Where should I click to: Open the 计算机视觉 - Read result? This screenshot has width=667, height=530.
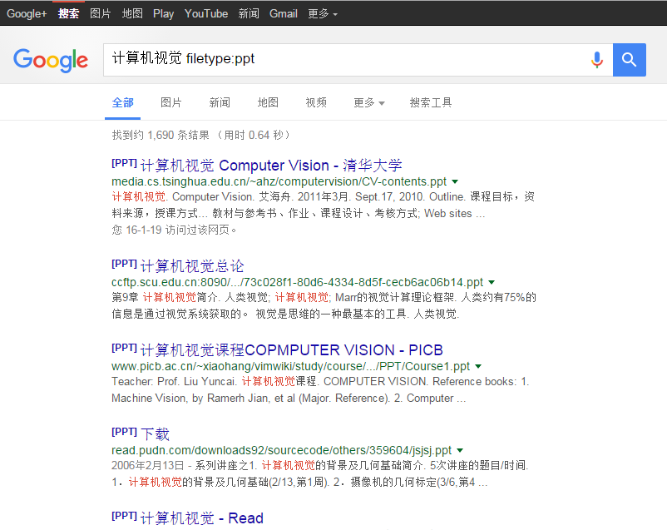pos(201,518)
